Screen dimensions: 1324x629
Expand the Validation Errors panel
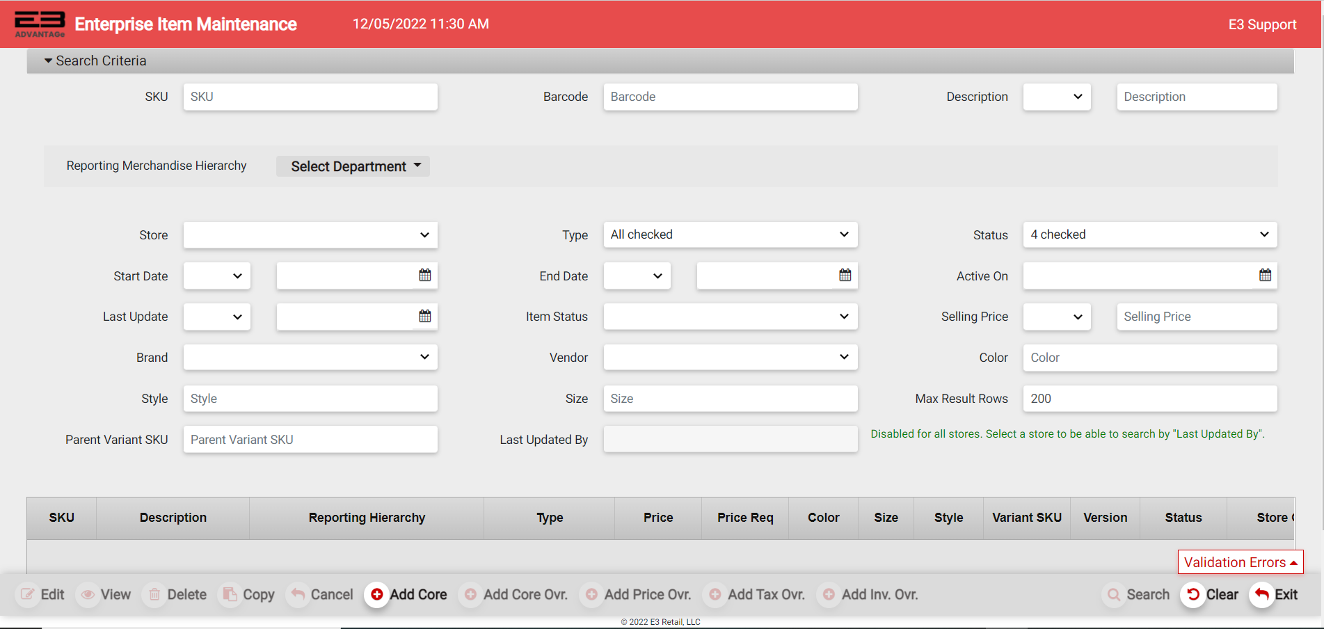pos(1240,562)
